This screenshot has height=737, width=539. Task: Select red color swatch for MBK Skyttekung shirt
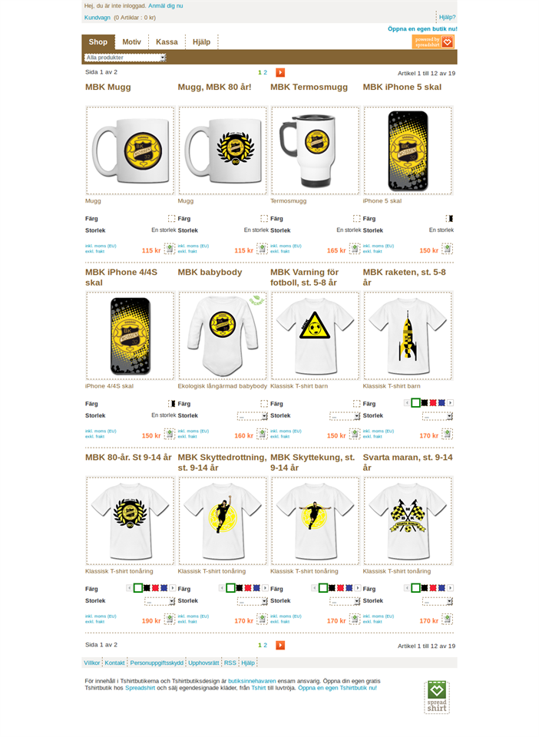point(340,588)
